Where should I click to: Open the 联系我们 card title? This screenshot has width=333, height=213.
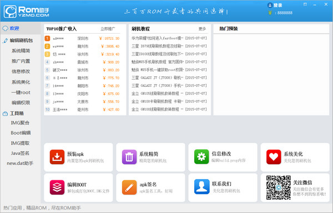(221, 184)
